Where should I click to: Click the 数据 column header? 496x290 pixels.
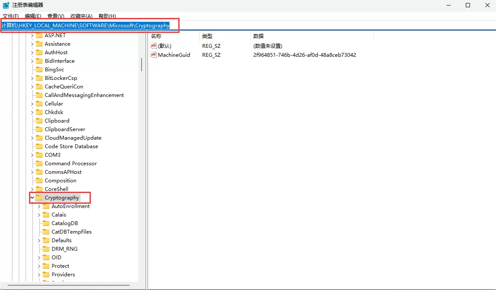click(x=258, y=36)
